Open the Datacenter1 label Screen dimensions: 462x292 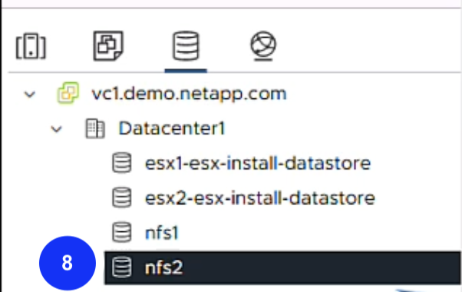pyautogui.click(x=172, y=128)
